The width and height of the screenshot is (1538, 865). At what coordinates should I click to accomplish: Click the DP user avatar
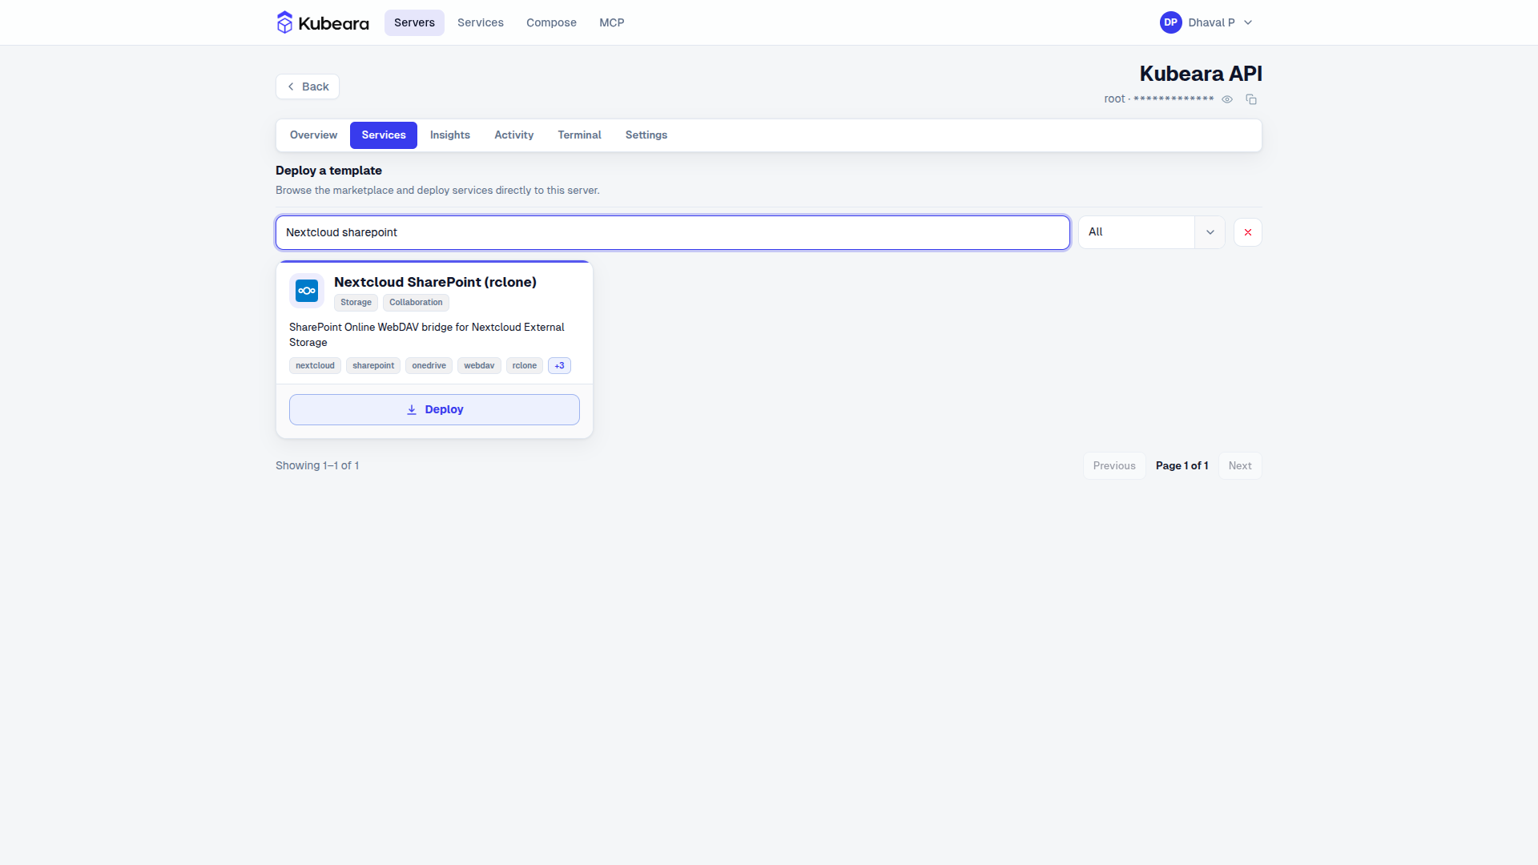(1171, 22)
